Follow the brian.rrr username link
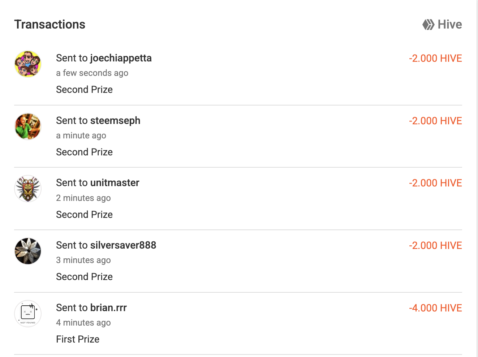478x357 pixels. tap(108, 308)
